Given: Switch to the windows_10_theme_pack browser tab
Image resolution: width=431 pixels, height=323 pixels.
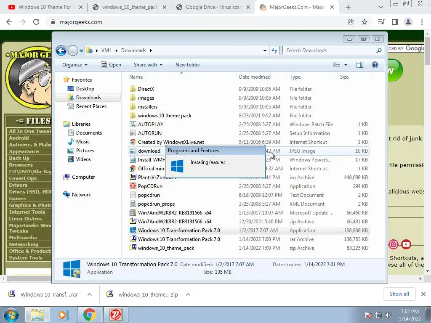Looking at the screenshot, I should (x=129, y=7).
